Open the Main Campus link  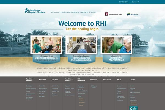pos(43,89)
